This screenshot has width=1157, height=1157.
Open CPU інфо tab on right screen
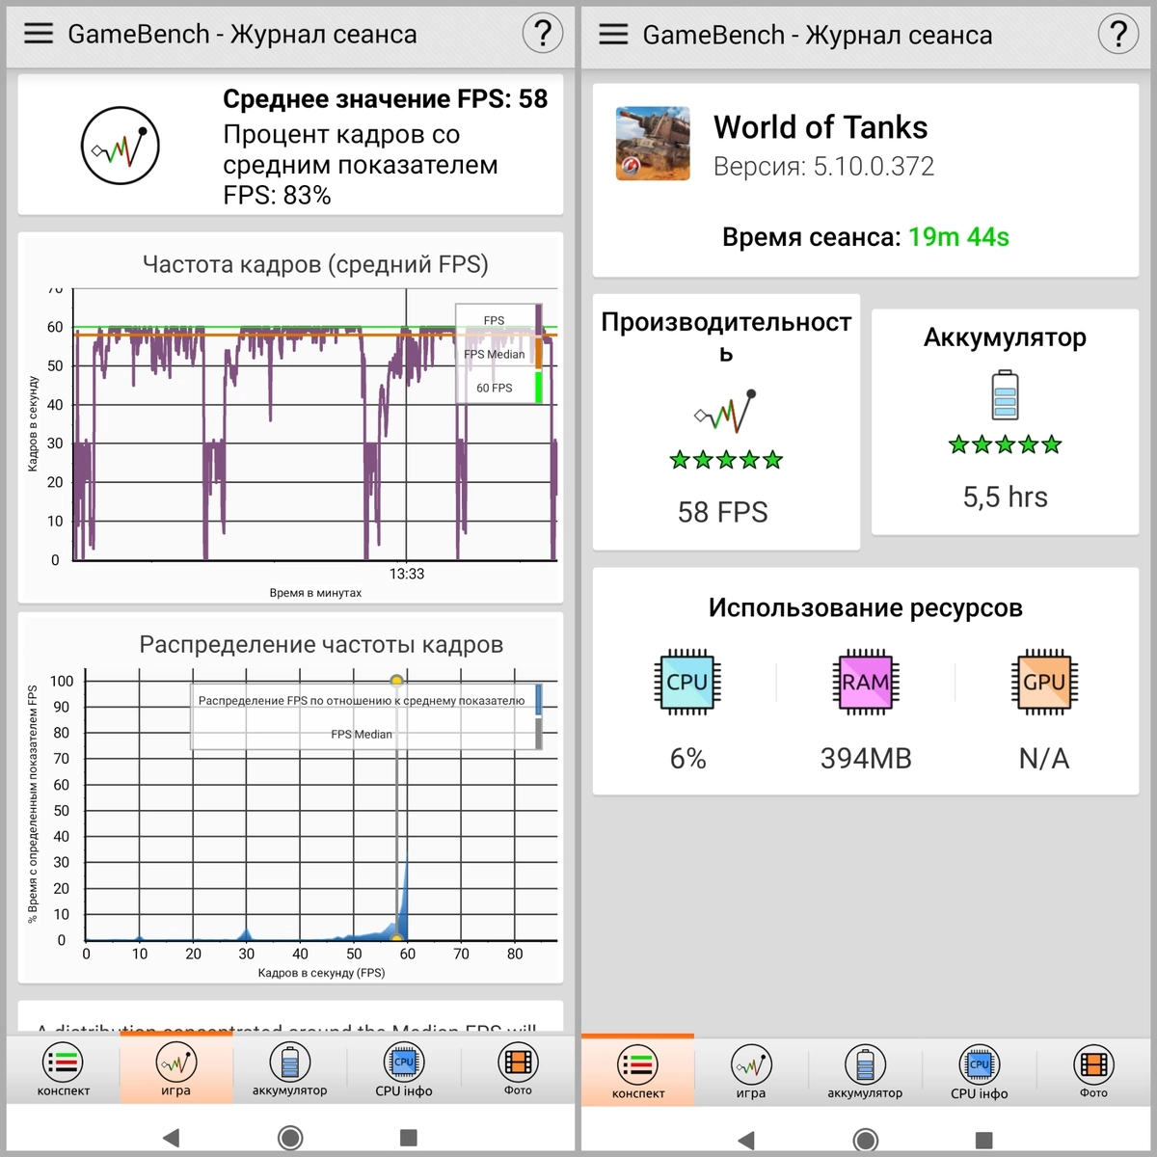click(979, 1072)
